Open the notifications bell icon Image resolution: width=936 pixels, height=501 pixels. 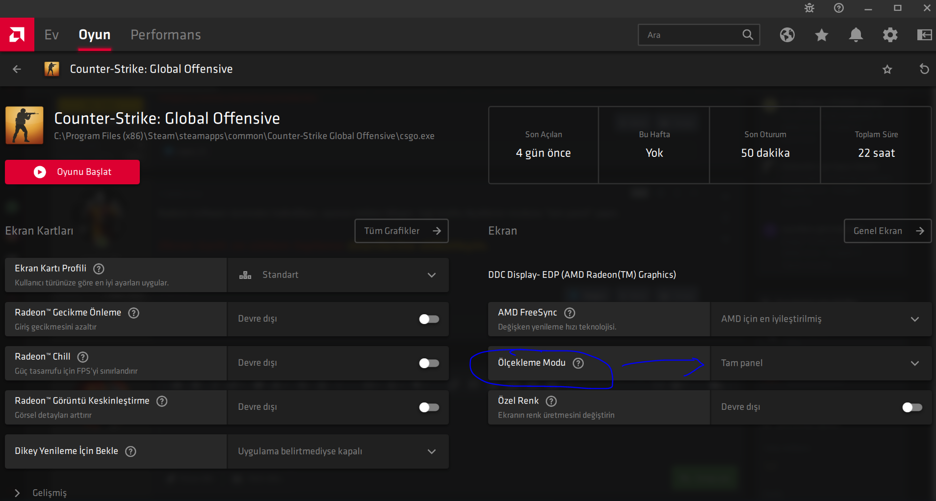click(856, 35)
